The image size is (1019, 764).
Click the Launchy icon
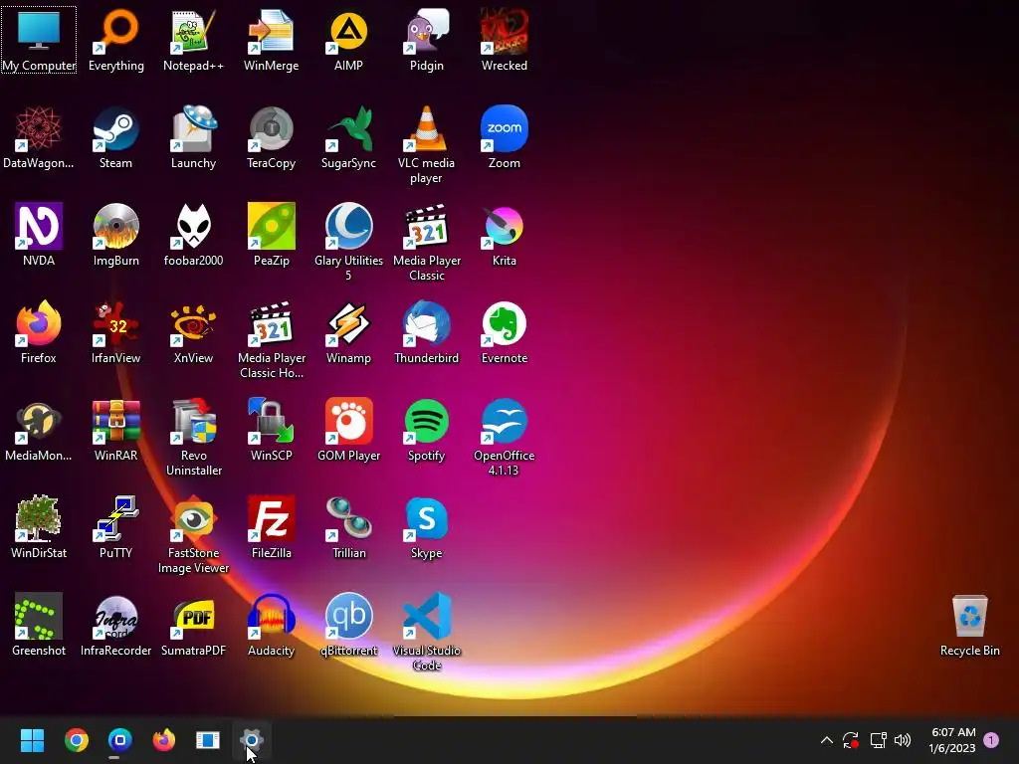[x=194, y=128]
